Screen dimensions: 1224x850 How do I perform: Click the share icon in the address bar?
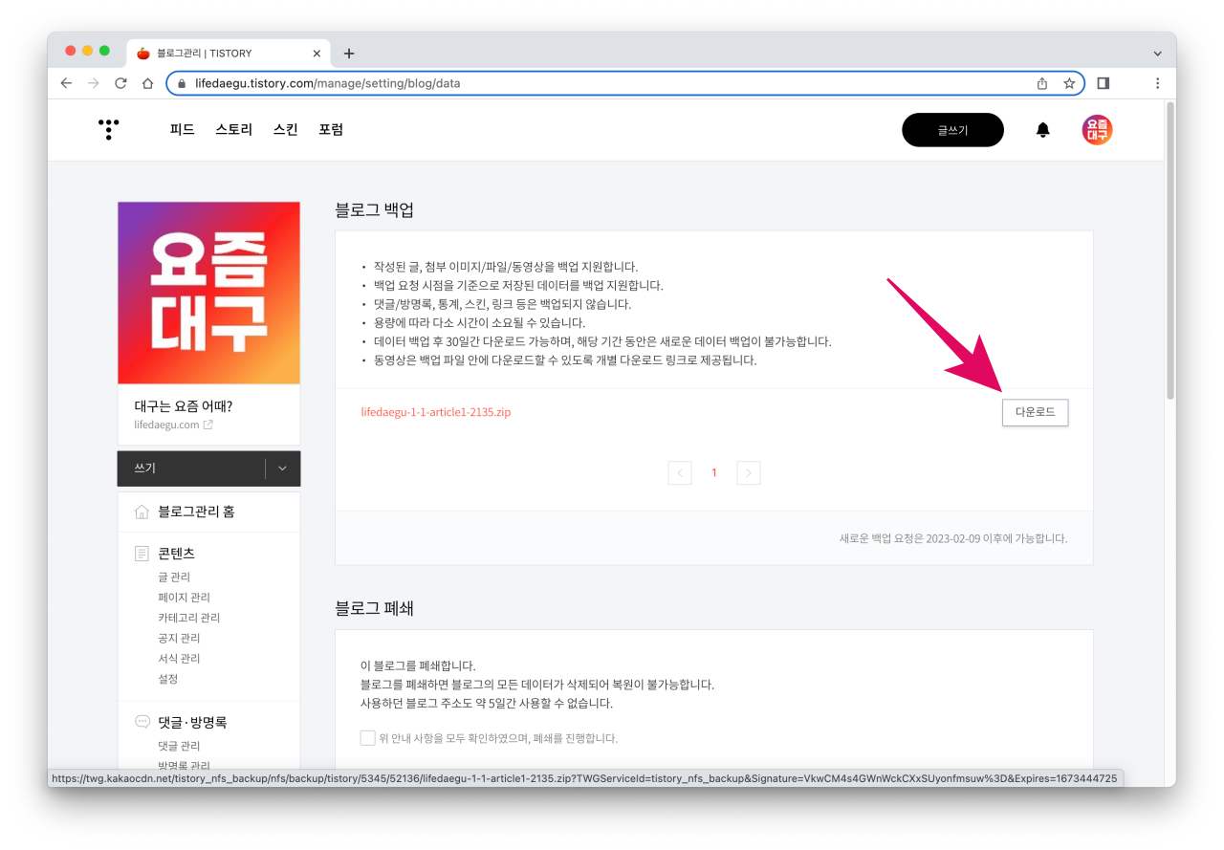1041,83
